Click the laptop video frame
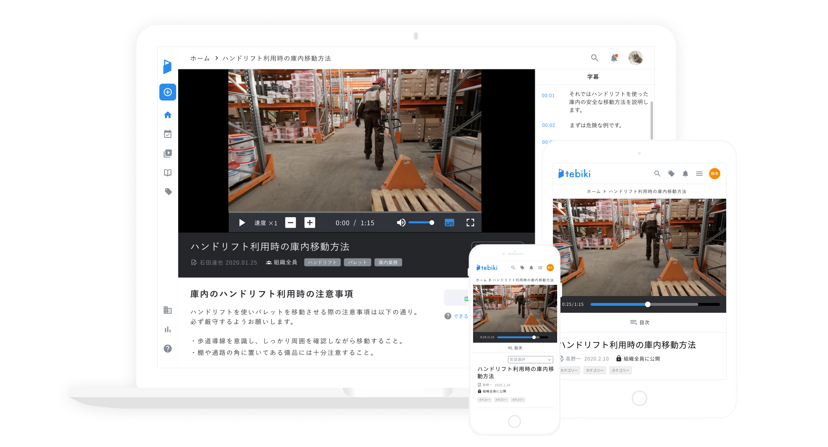This screenshot has width=828, height=447. [355, 140]
